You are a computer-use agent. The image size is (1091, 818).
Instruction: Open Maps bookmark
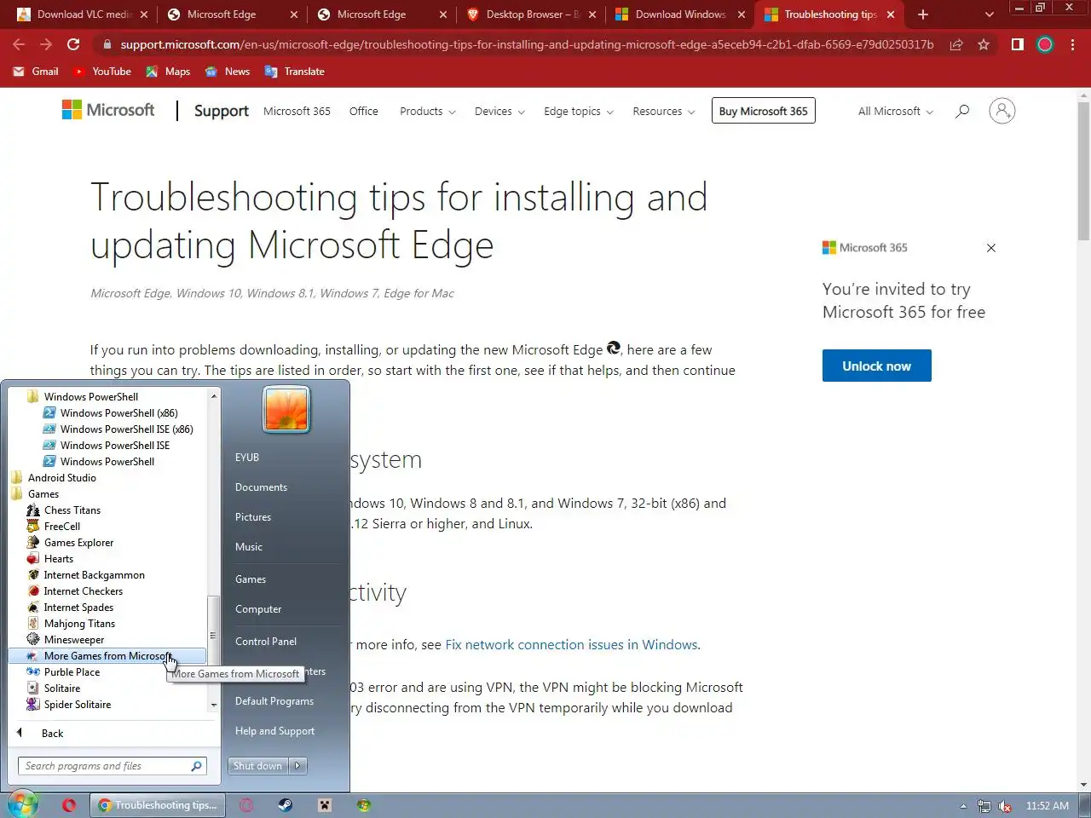168,72
